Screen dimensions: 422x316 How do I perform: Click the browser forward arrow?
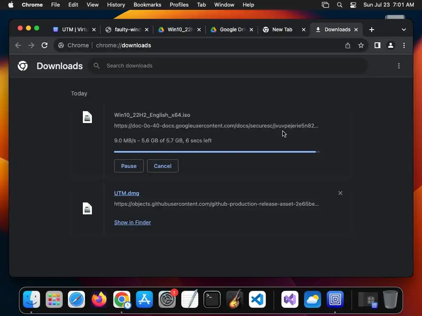click(31, 45)
